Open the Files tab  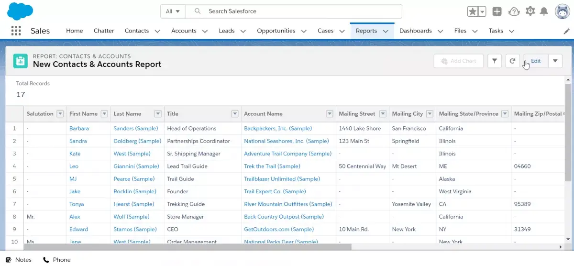point(460,31)
